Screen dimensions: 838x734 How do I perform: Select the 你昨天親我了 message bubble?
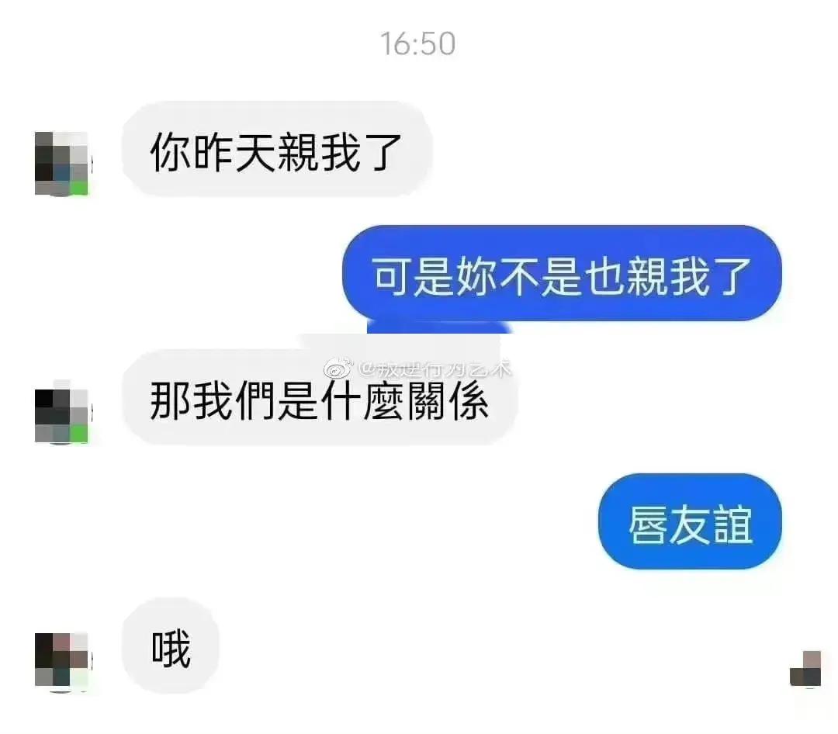(277, 149)
